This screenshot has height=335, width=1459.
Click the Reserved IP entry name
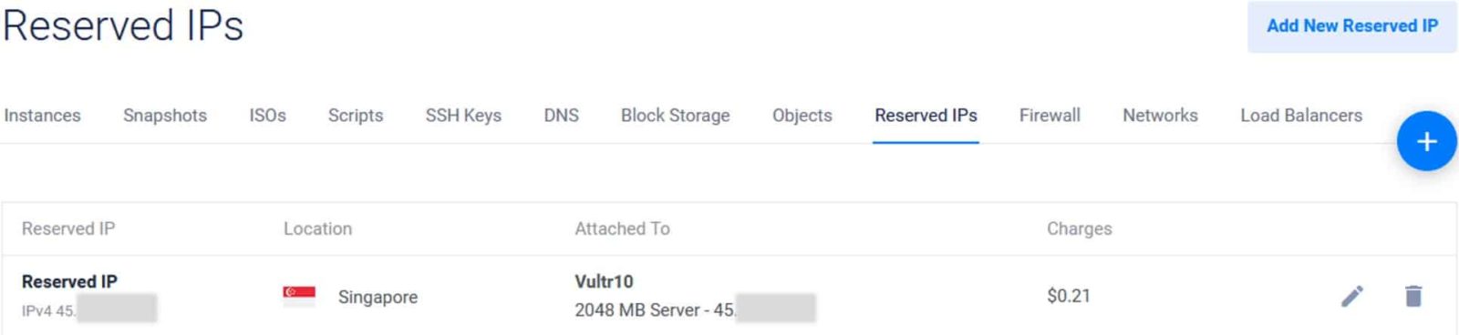pos(69,281)
